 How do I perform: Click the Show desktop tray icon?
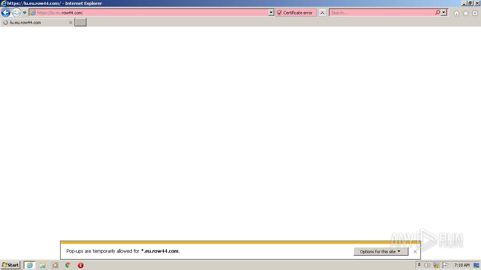476,265
